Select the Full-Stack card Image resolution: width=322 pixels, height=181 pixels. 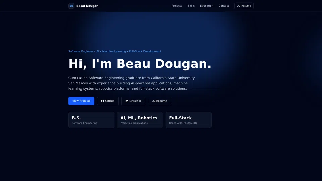click(x=189, y=120)
